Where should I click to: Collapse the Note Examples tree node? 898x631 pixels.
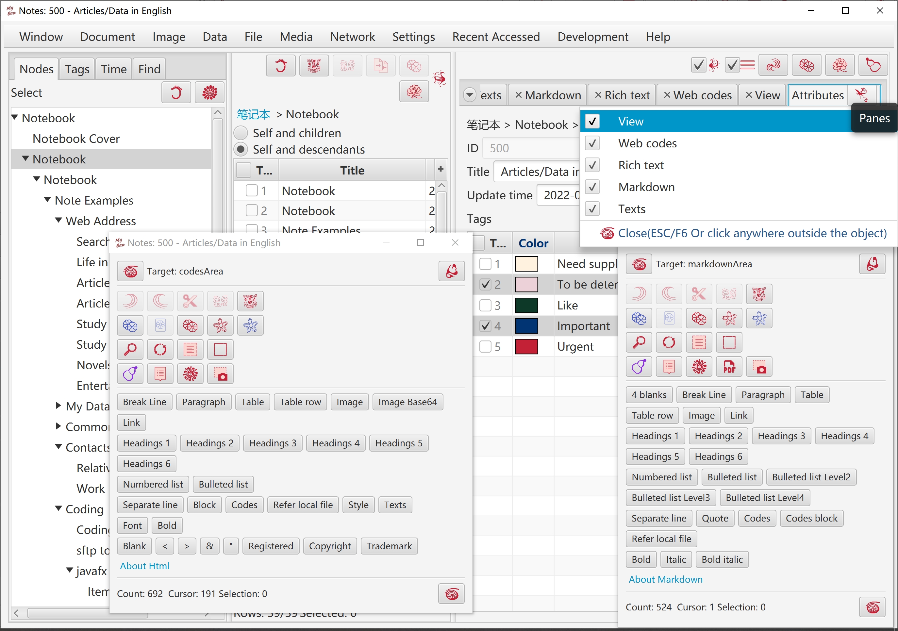[48, 200]
